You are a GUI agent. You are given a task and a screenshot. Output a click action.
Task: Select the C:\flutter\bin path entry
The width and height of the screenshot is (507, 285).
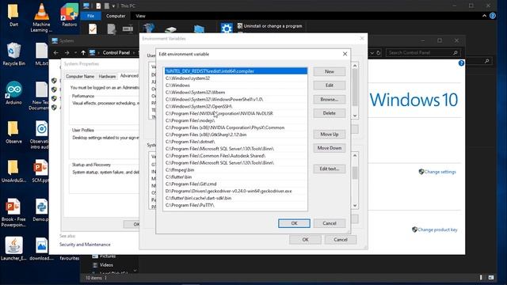point(235,177)
